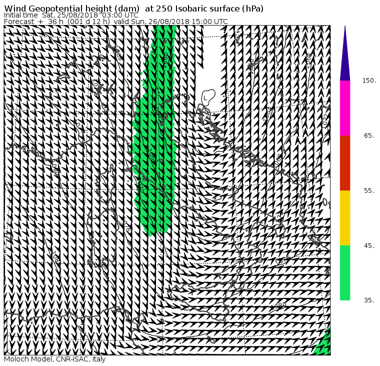Click the yellow 45-55 color band

coord(345,218)
